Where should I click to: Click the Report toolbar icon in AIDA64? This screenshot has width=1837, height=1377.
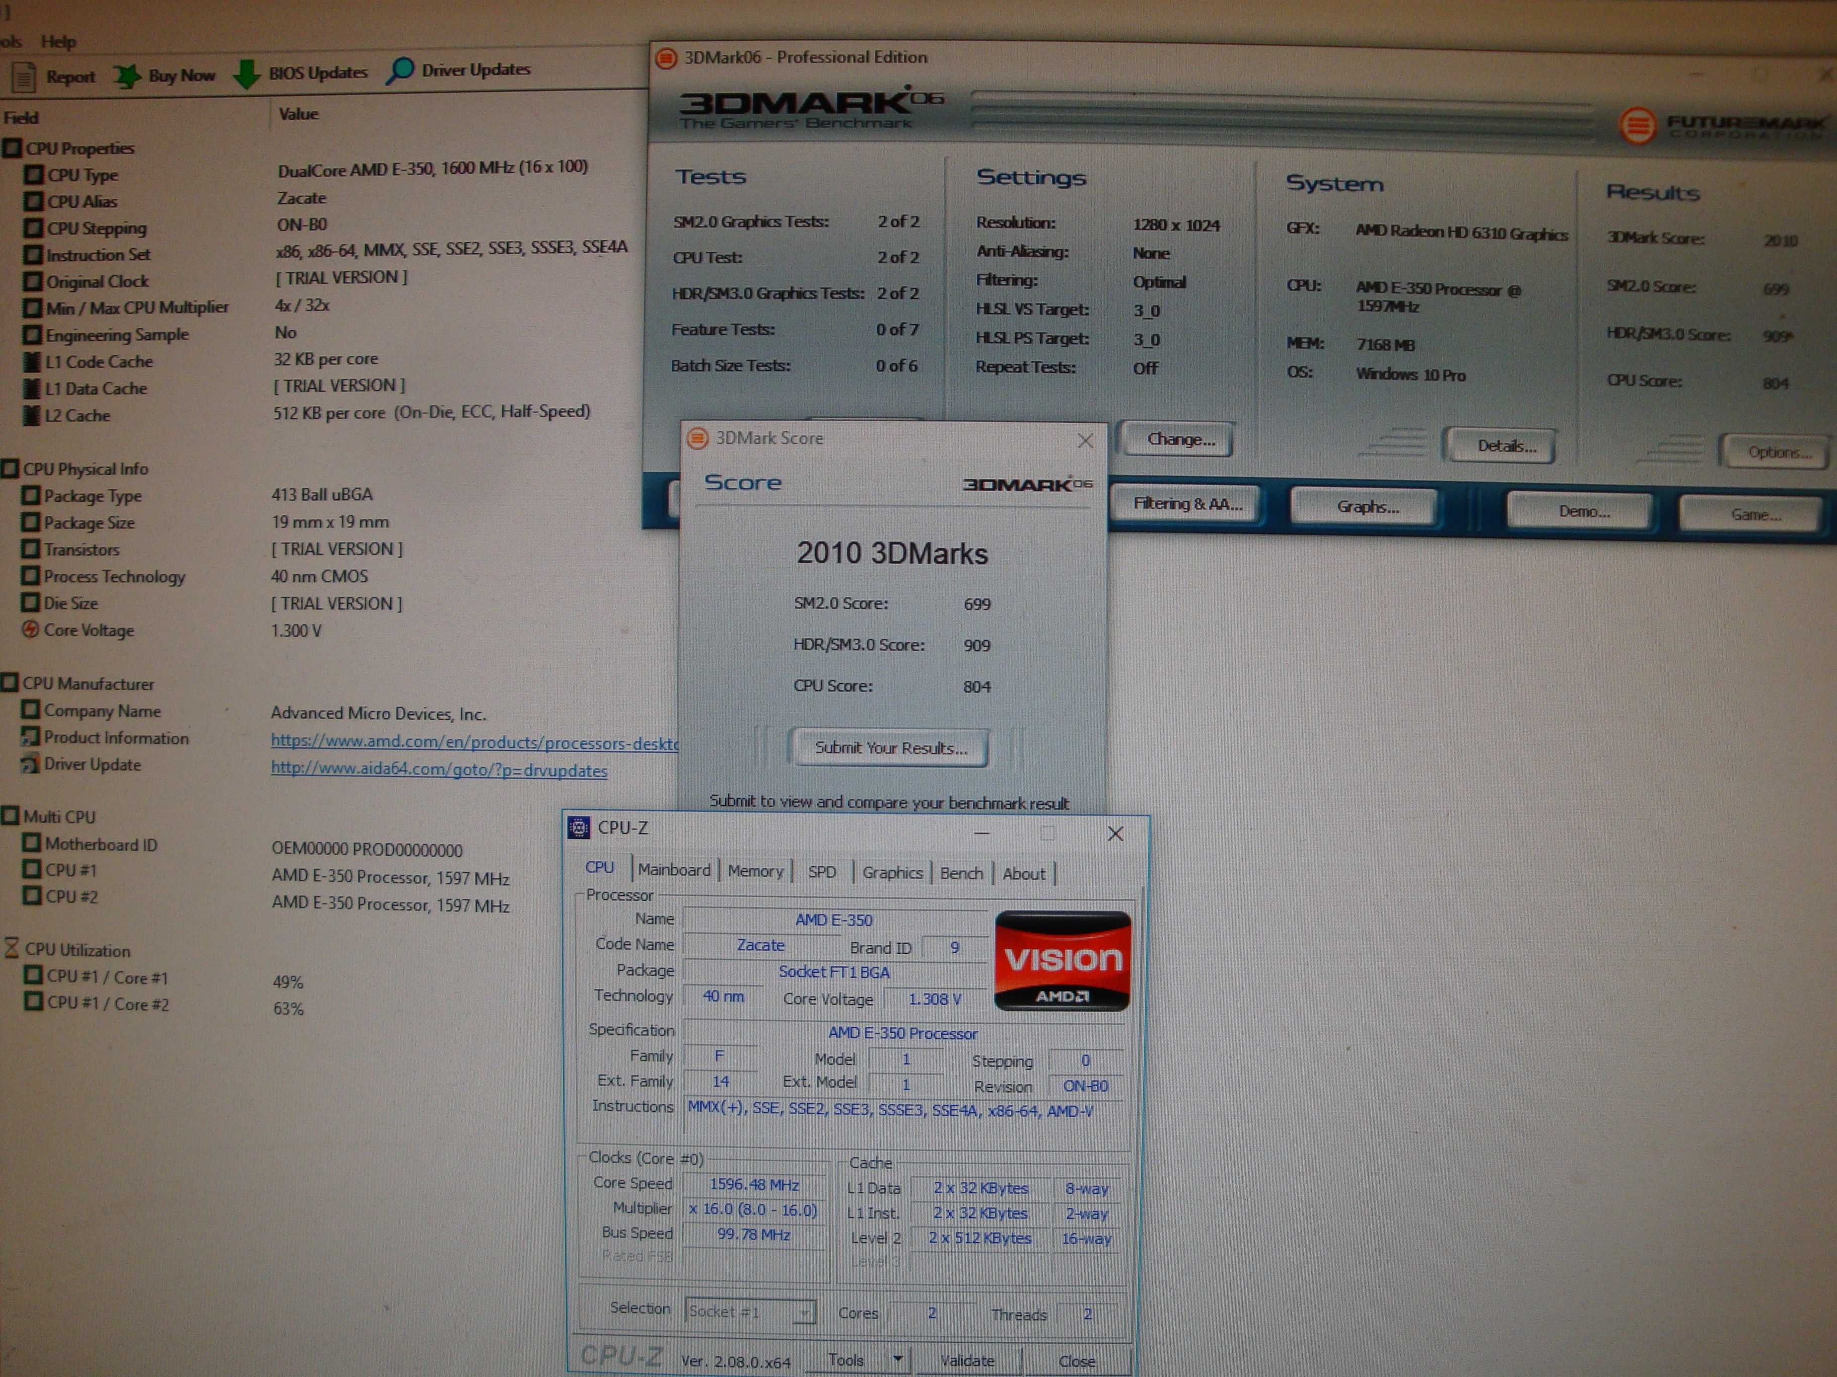tap(23, 77)
